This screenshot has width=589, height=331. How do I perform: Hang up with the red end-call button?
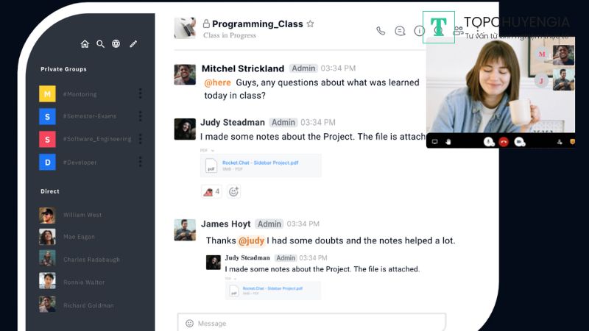[x=504, y=141]
